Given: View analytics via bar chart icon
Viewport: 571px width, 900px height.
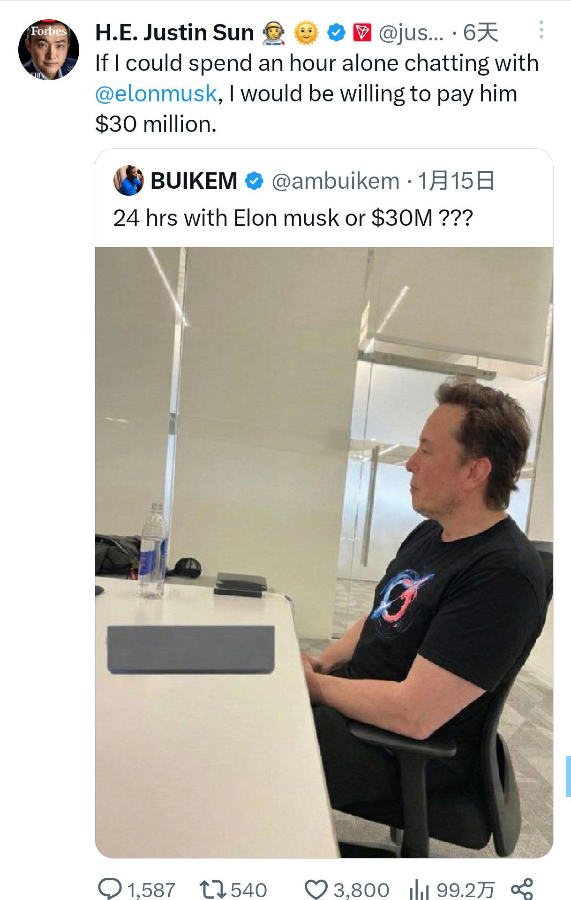Looking at the screenshot, I should tap(419, 889).
